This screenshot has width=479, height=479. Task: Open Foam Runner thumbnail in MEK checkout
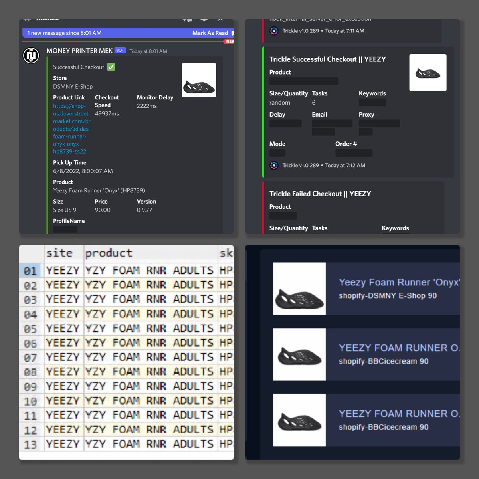(199, 80)
